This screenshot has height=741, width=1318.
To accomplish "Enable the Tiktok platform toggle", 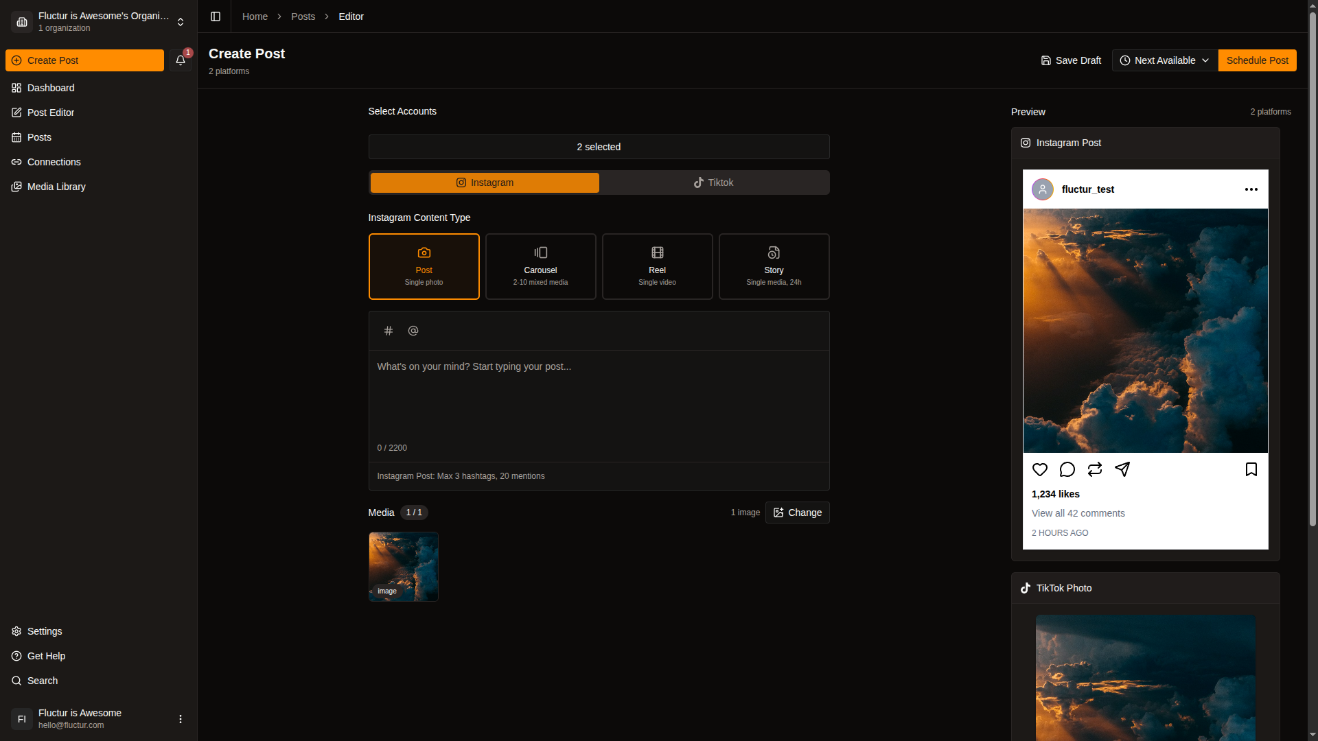I will [714, 183].
